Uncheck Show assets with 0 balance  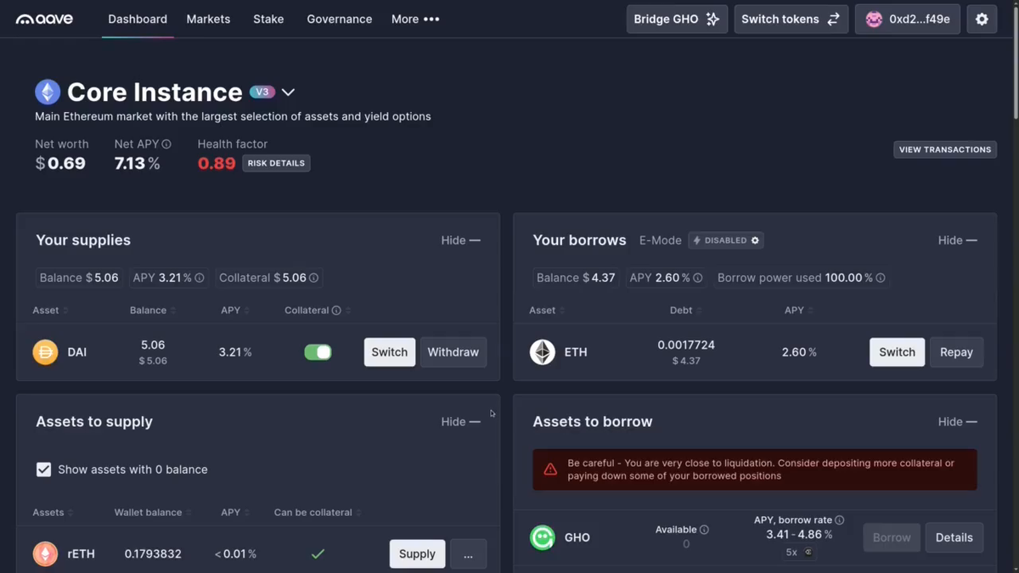(43, 469)
